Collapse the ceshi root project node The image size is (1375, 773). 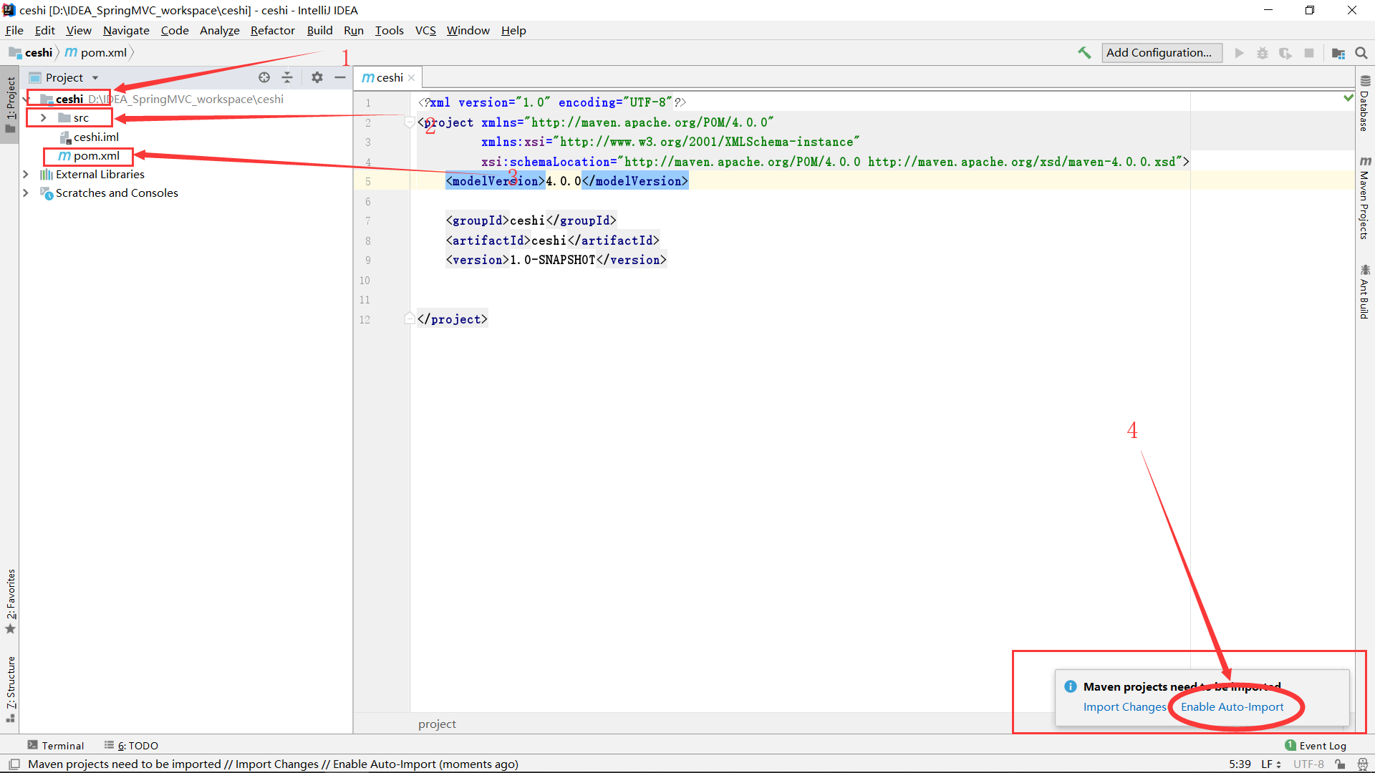pyautogui.click(x=26, y=99)
